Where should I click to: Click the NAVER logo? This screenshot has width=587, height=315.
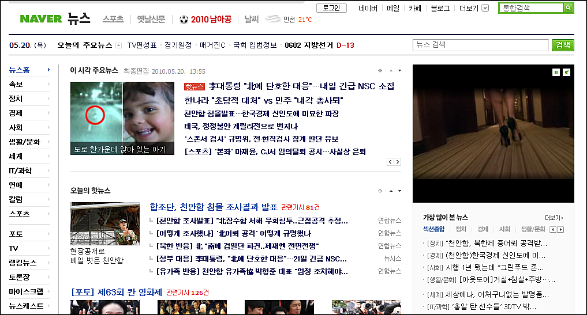click(x=41, y=18)
